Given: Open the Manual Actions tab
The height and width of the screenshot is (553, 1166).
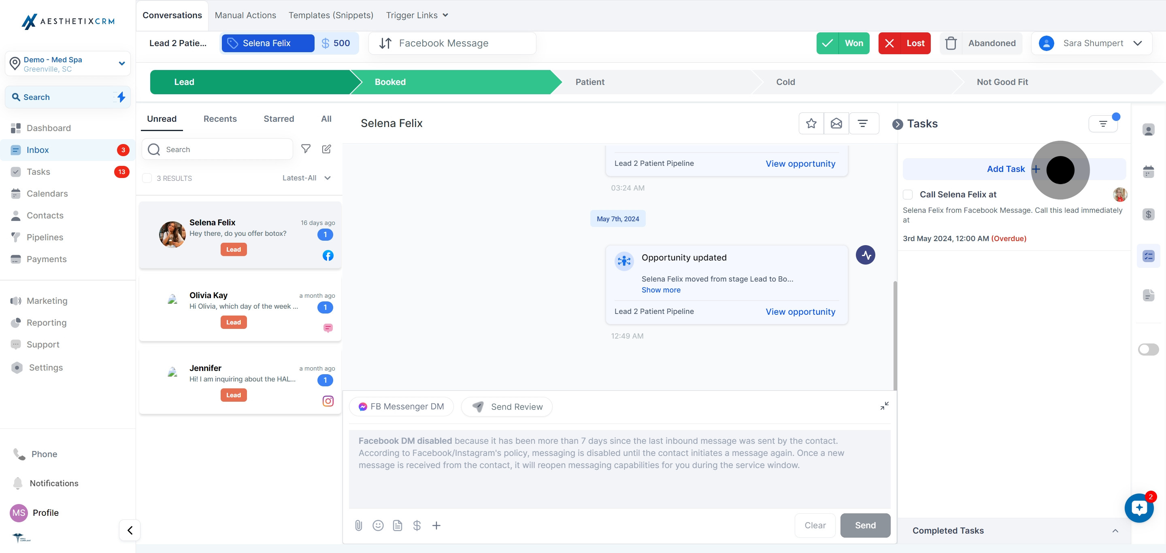Looking at the screenshot, I should click(245, 15).
